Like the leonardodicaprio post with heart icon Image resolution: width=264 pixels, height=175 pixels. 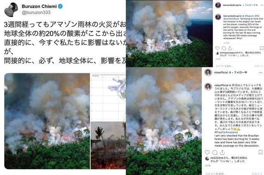pos(217,48)
